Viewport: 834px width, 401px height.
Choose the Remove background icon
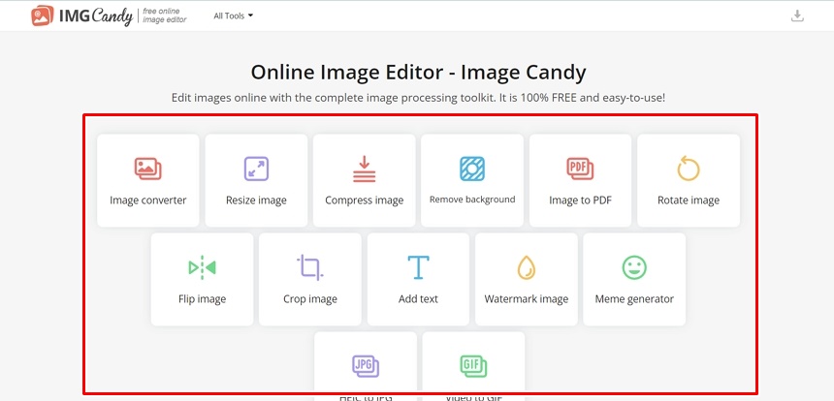(x=472, y=169)
